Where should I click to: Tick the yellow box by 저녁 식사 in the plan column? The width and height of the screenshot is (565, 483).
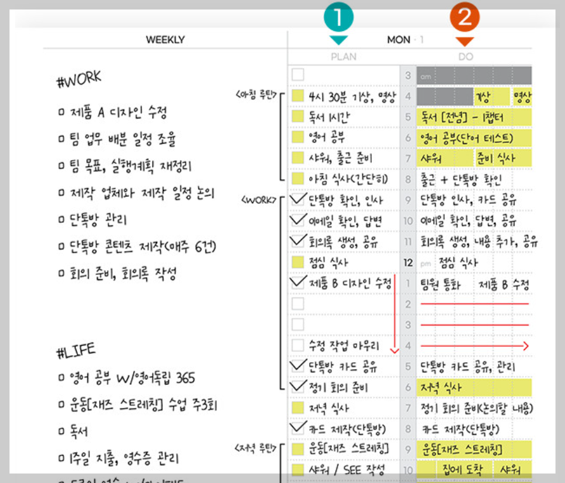click(x=298, y=408)
